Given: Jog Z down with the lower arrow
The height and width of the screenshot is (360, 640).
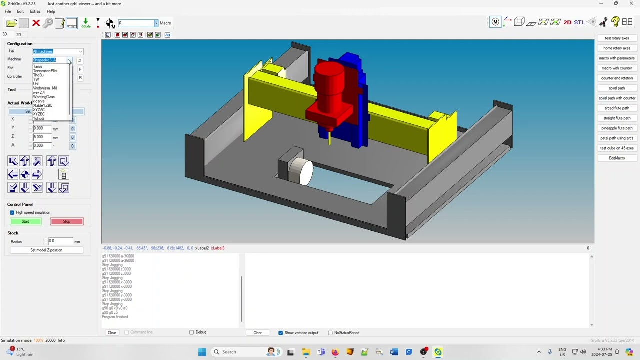Looking at the screenshot, I should pyautogui.click(x=51, y=187).
